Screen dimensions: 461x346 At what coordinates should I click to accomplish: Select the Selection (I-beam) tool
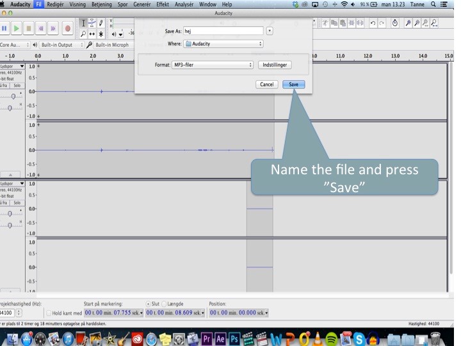(83, 23)
